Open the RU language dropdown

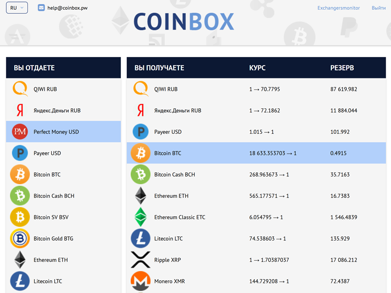pyautogui.click(x=17, y=8)
